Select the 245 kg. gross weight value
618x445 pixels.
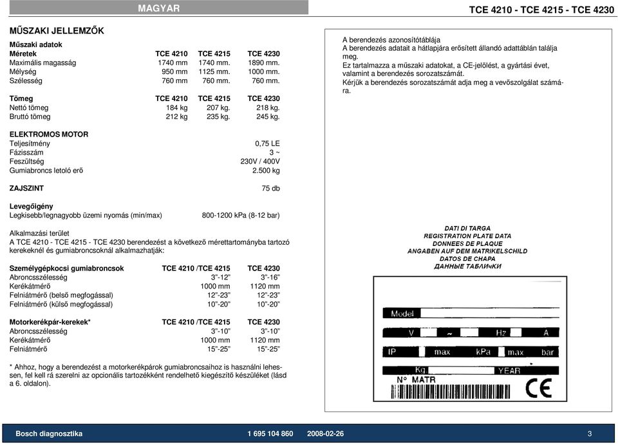click(x=268, y=117)
